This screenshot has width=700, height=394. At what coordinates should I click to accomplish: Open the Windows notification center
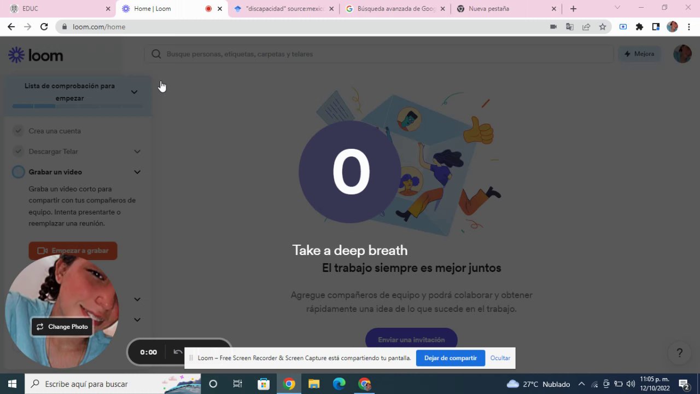point(684,384)
